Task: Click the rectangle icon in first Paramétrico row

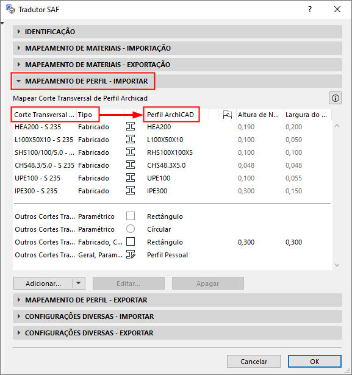Action: tap(131, 216)
